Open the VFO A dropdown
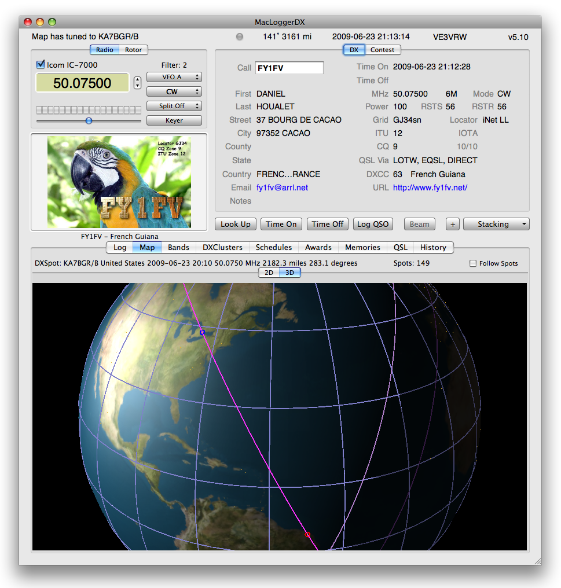This screenshot has height=588, width=561. tap(174, 77)
